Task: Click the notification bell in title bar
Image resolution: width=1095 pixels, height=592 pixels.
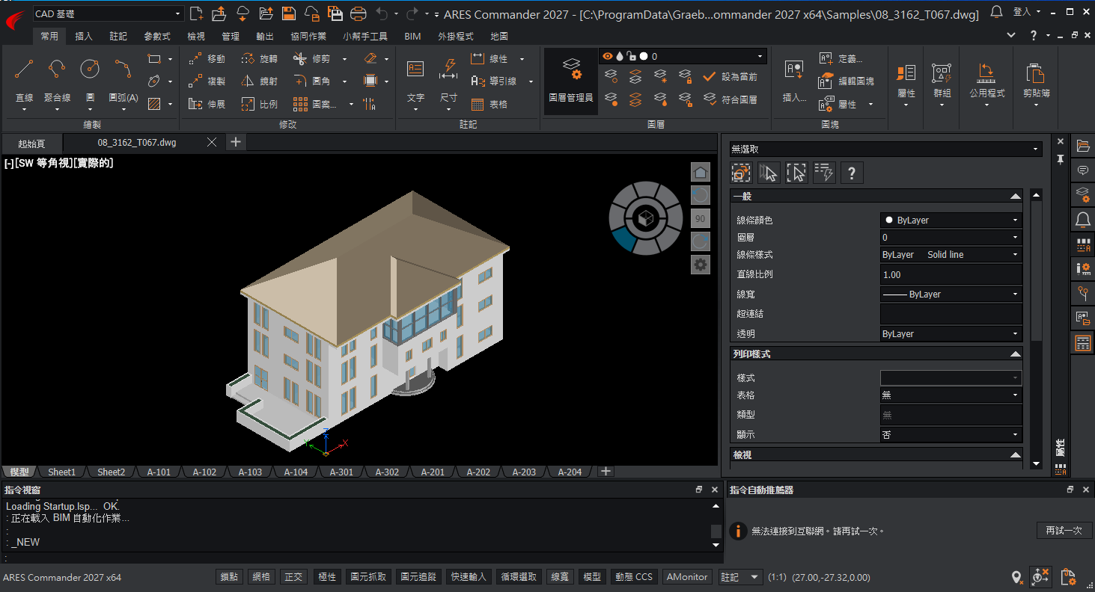Action: (996, 13)
